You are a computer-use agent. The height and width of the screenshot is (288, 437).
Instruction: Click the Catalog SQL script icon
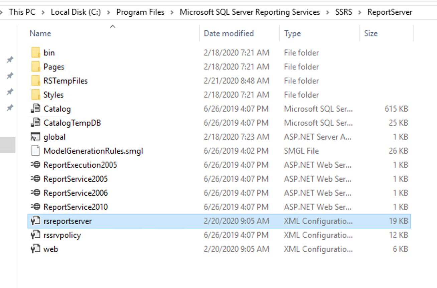(35, 109)
